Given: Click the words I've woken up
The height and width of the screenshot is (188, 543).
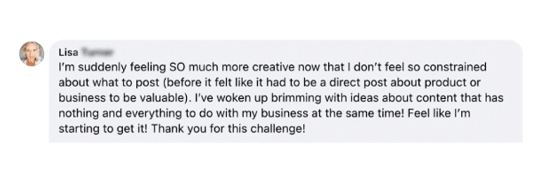Looking at the screenshot, I should (x=231, y=98).
